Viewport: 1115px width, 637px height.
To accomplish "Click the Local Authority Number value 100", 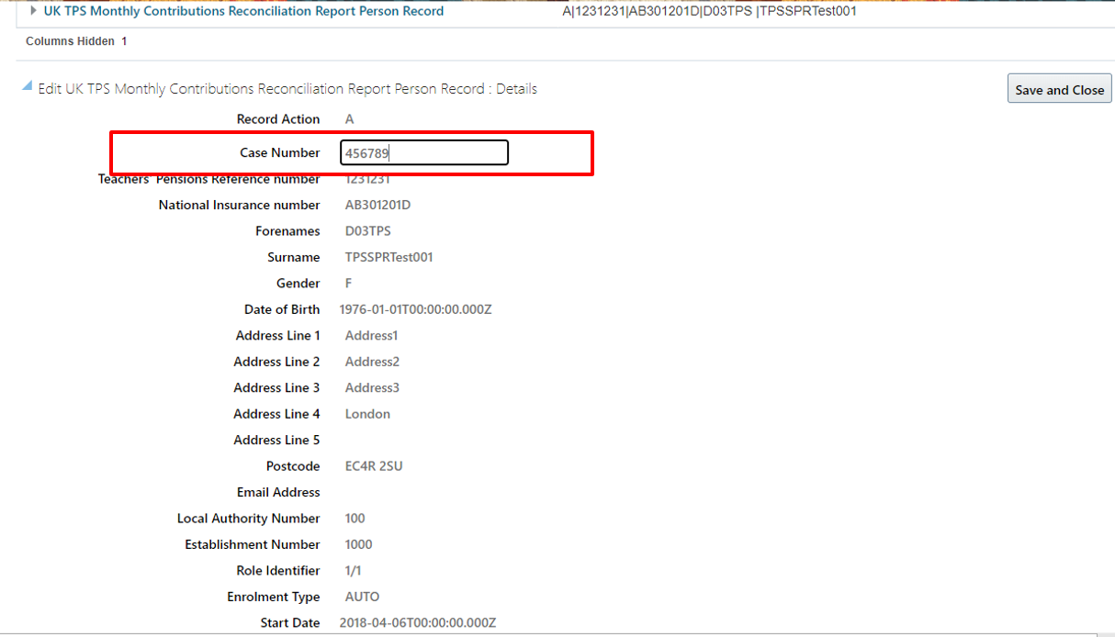I will click(355, 519).
